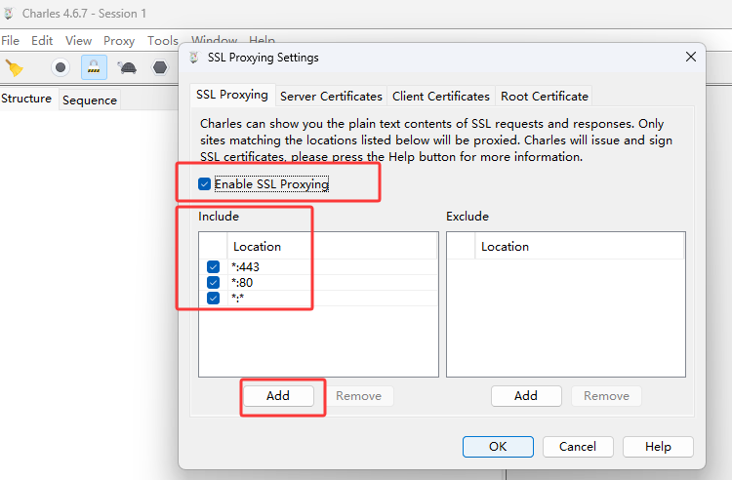732x480 pixels.
Task: Close the SSL Proxying Settings dialog
Action: 691,57
